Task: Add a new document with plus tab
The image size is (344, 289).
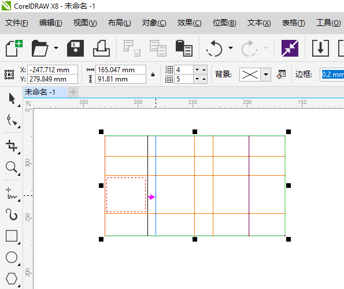Action: [x=73, y=92]
